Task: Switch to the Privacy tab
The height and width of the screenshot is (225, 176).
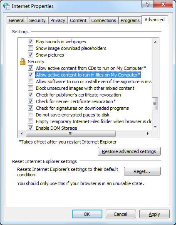Action: coord(58,20)
